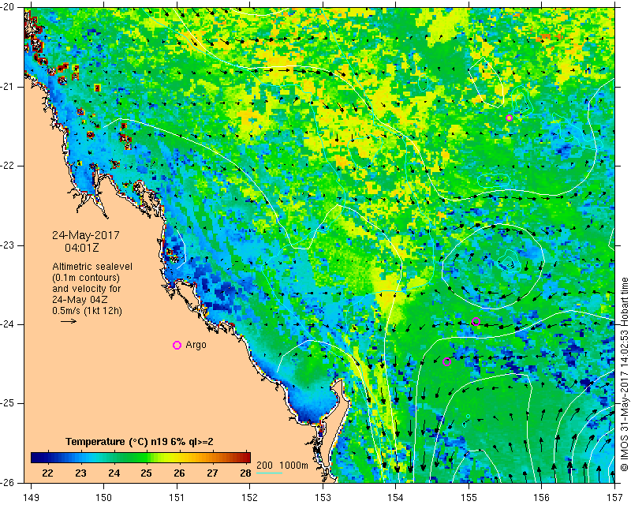Click the '04:01Z' time label

[82, 248]
